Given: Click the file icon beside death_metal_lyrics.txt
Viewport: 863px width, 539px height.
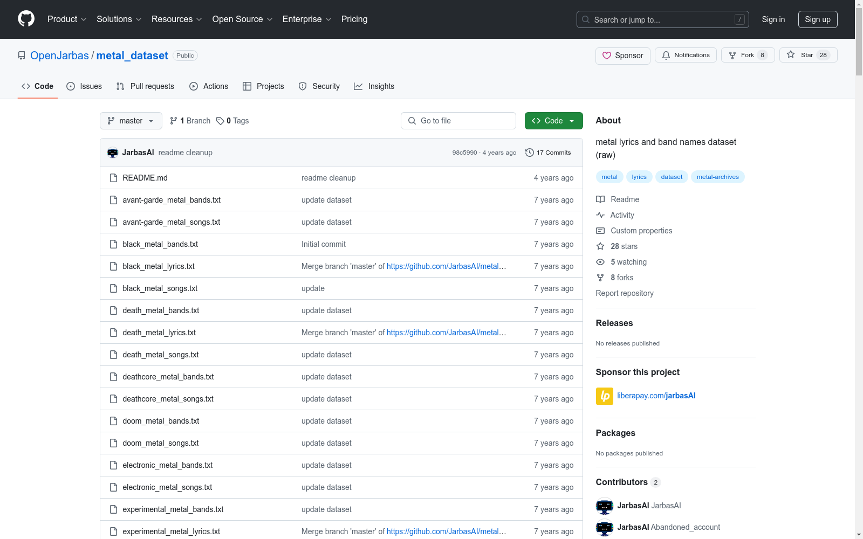Looking at the screenshot, I should pos(113,333).
